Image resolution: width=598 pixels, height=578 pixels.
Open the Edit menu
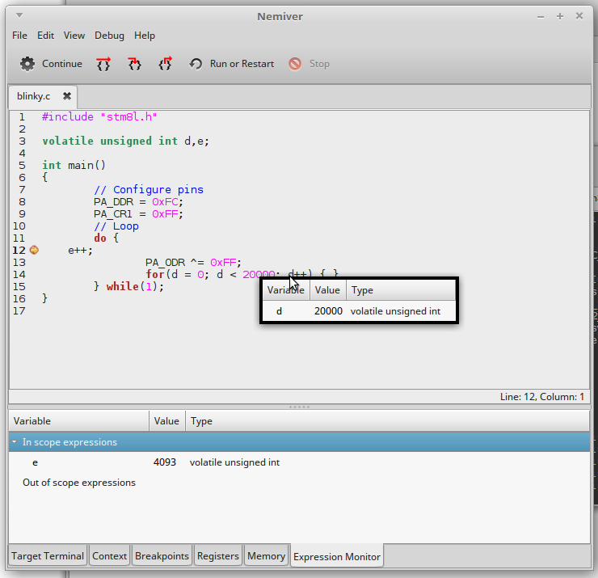pyautogui.click(x=45, y=36)
